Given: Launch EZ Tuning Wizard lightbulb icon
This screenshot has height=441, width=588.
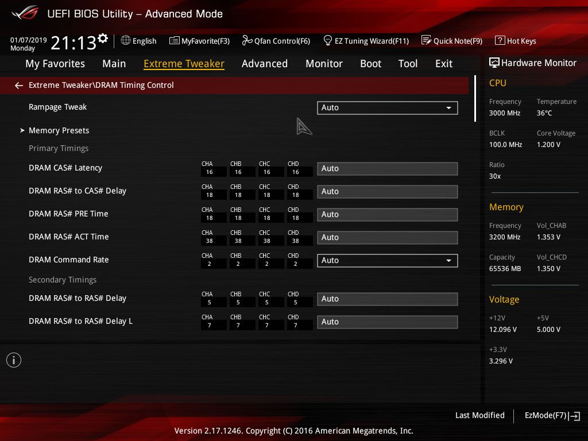Looking at the screenshot, I should click(327, 40).
